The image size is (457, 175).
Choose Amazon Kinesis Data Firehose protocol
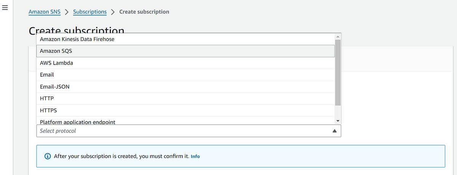tap(185, 39)
